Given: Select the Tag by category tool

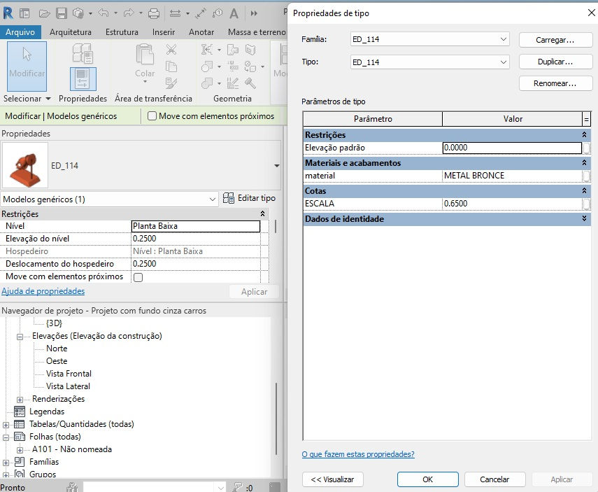Looking at the screenshot, I should pyautogui.click(x=218, y=14).
